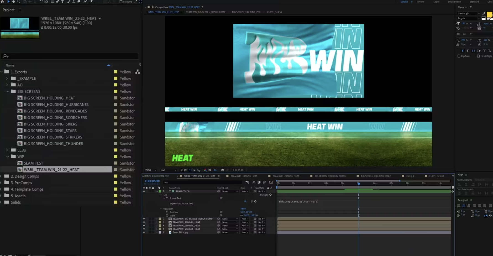The width and height of the screenshot is (493, 256).
Task: Select the Rectangle shape tool
Action: [52, 1]
